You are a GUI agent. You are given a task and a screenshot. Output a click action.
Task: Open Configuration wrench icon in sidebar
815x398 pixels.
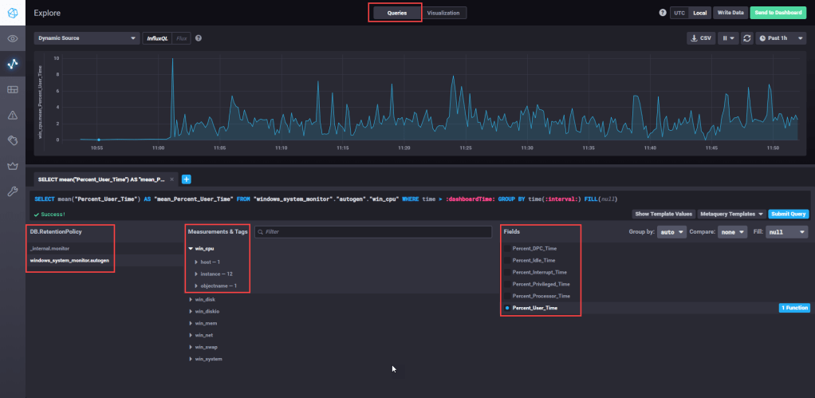coord(13,191)
